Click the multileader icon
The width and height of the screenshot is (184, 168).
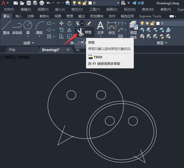(120, 30)
